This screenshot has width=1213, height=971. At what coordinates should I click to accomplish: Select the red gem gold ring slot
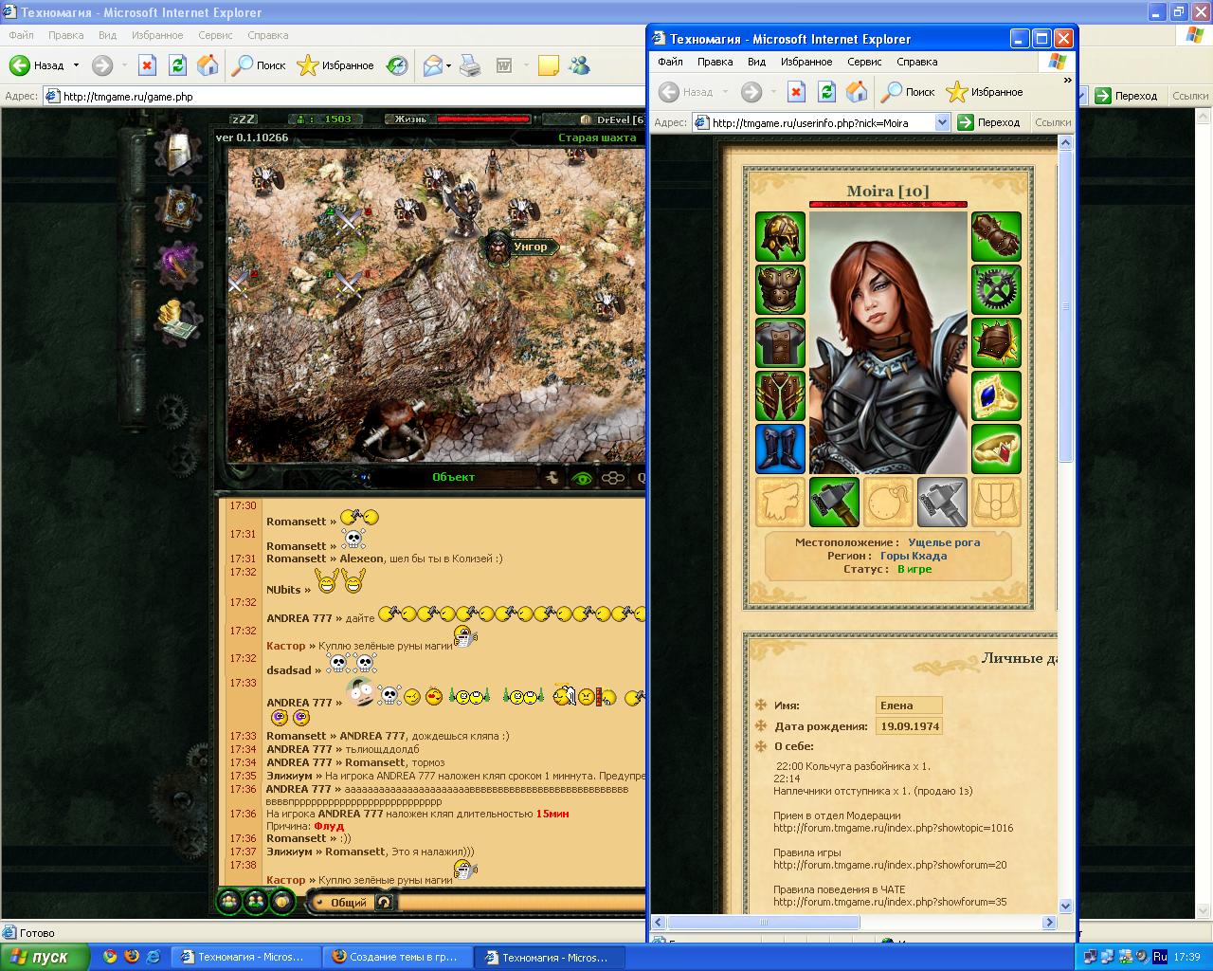[996, 449]
